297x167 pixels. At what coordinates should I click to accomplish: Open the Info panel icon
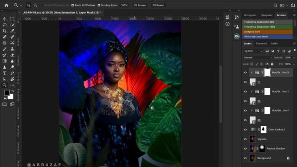pyautogui.click(x=227, y=24)
